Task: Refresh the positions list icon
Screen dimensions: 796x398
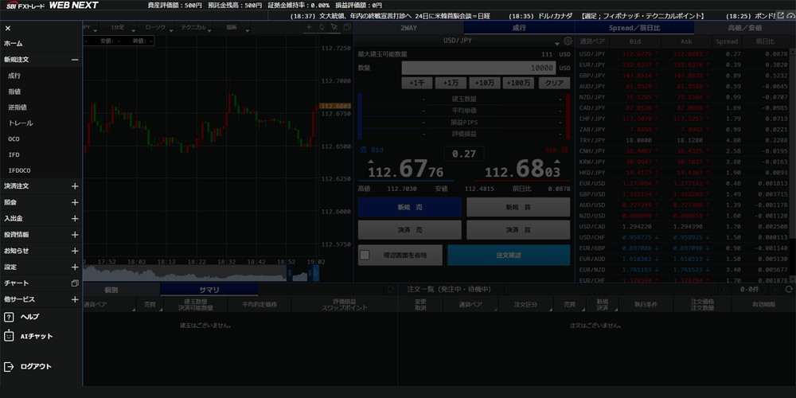Action: (390, 290)
